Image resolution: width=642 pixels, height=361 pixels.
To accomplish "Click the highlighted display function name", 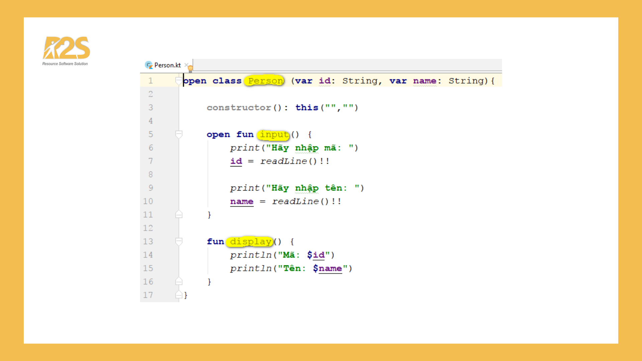I will pyautogui.click(x=249, y=241).
